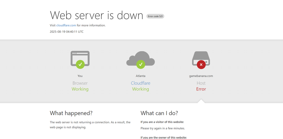Click the Cloudflare link under Atlanta
Screen dimensions: 283x139
(x=141, y=83)
